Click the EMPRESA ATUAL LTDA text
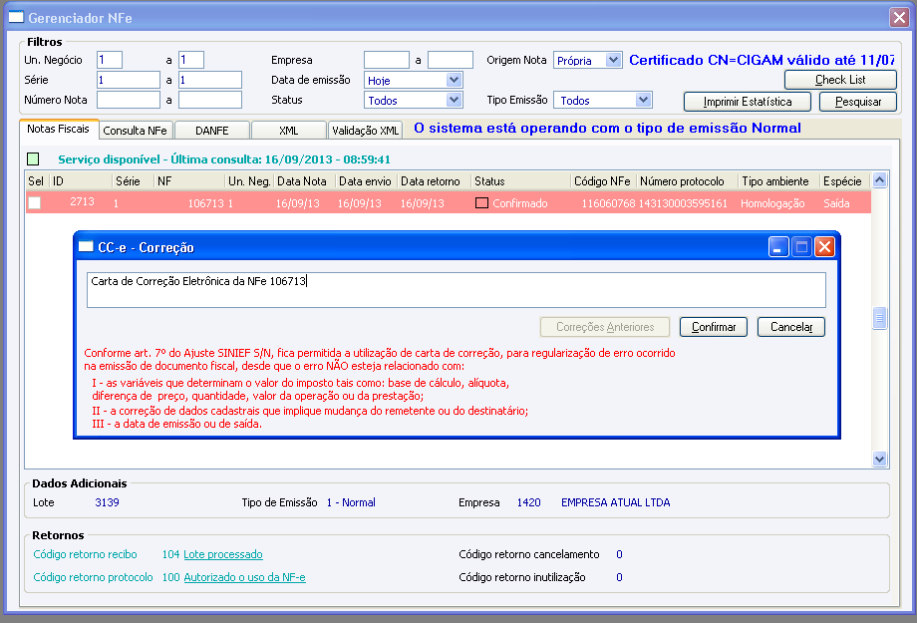This screenshot has height=623, width=917. pos(616,502)
